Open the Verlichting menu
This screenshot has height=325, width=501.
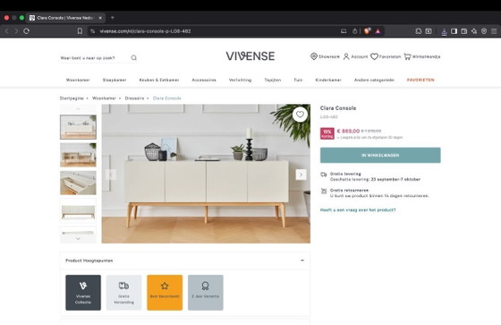240,80
